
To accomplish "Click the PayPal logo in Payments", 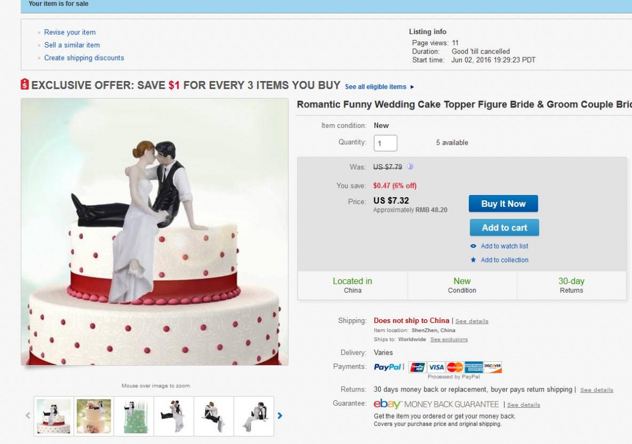I will point(387,367).
